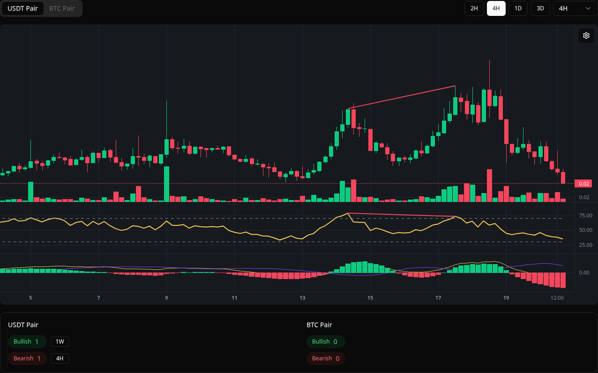Open the chart settings gear icon

(x=586, y=35)
